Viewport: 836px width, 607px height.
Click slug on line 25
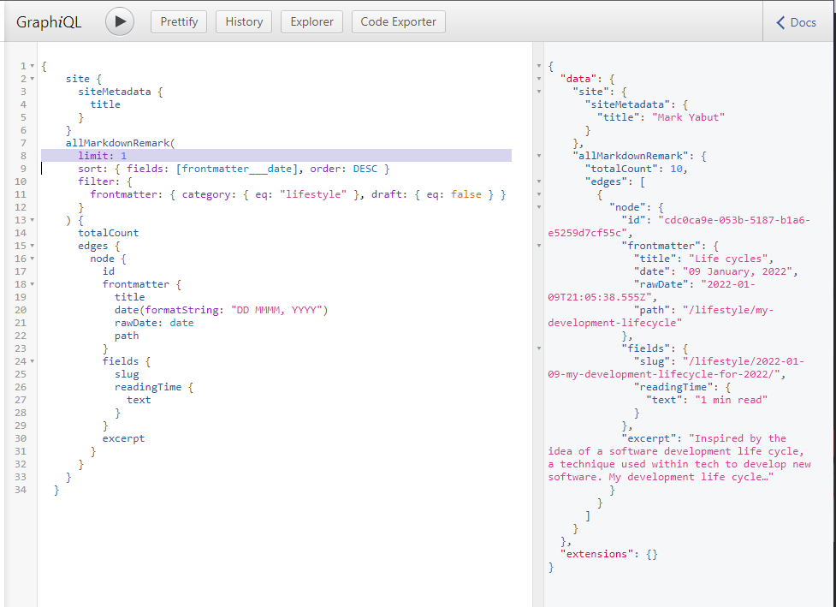point(127,374)
